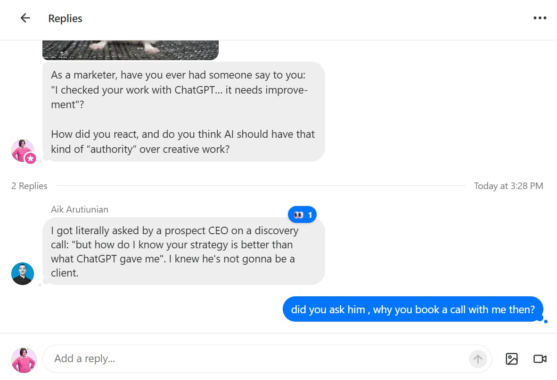557x380 pixels.
Task: Open the partially visible image at top
Action: [x=131, y=50]
